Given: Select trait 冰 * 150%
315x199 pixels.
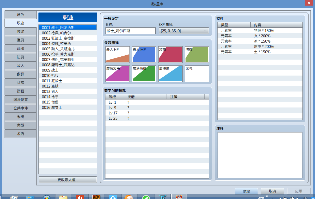Looking at the screenshot, I should point(260,41).
